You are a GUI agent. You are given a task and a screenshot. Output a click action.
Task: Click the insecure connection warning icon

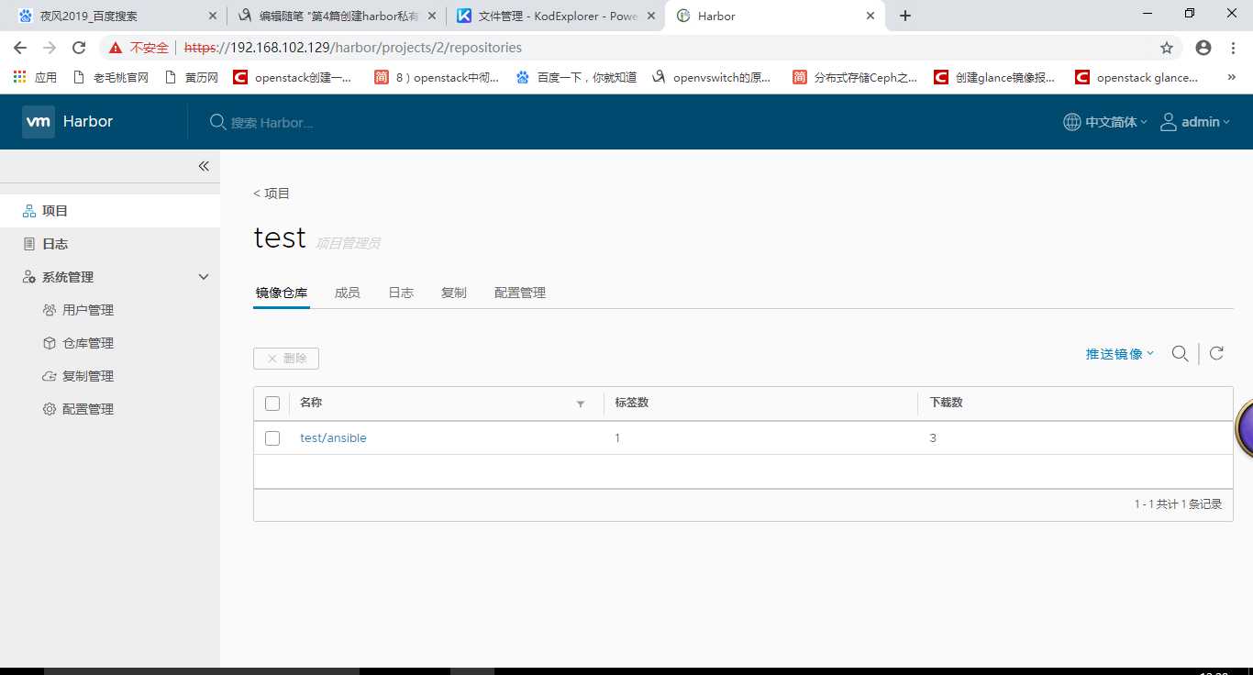[x=116, y=48]
